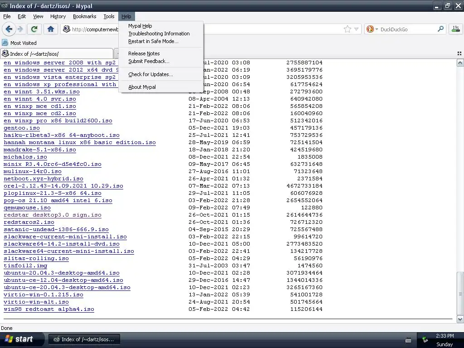The height and width of the screenshot is (348, 464).
Task: Click the system clock showing 2:33 PM
Action: pos(445,336)
